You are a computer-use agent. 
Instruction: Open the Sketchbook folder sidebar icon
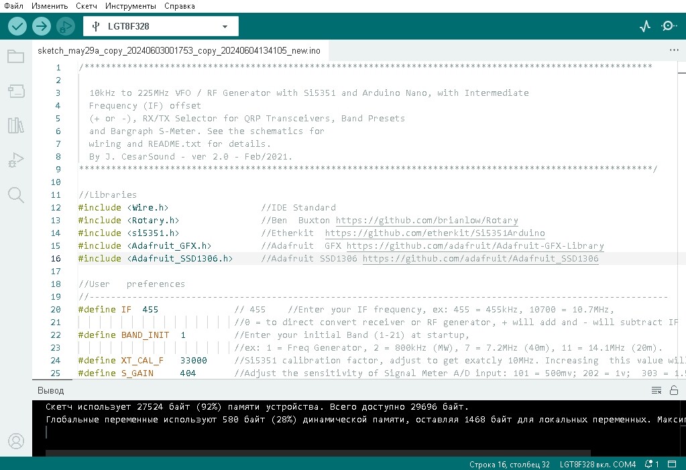pyautogui.click(x=15, y=56)
